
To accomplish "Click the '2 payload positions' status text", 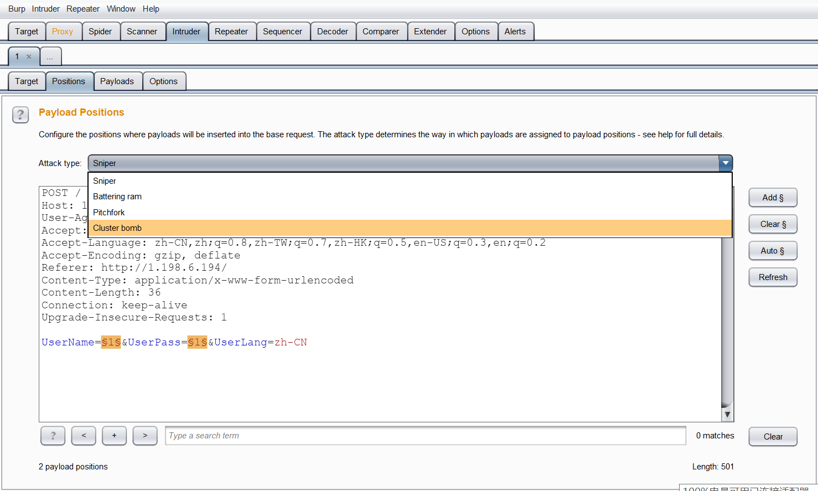I will 73,467.
